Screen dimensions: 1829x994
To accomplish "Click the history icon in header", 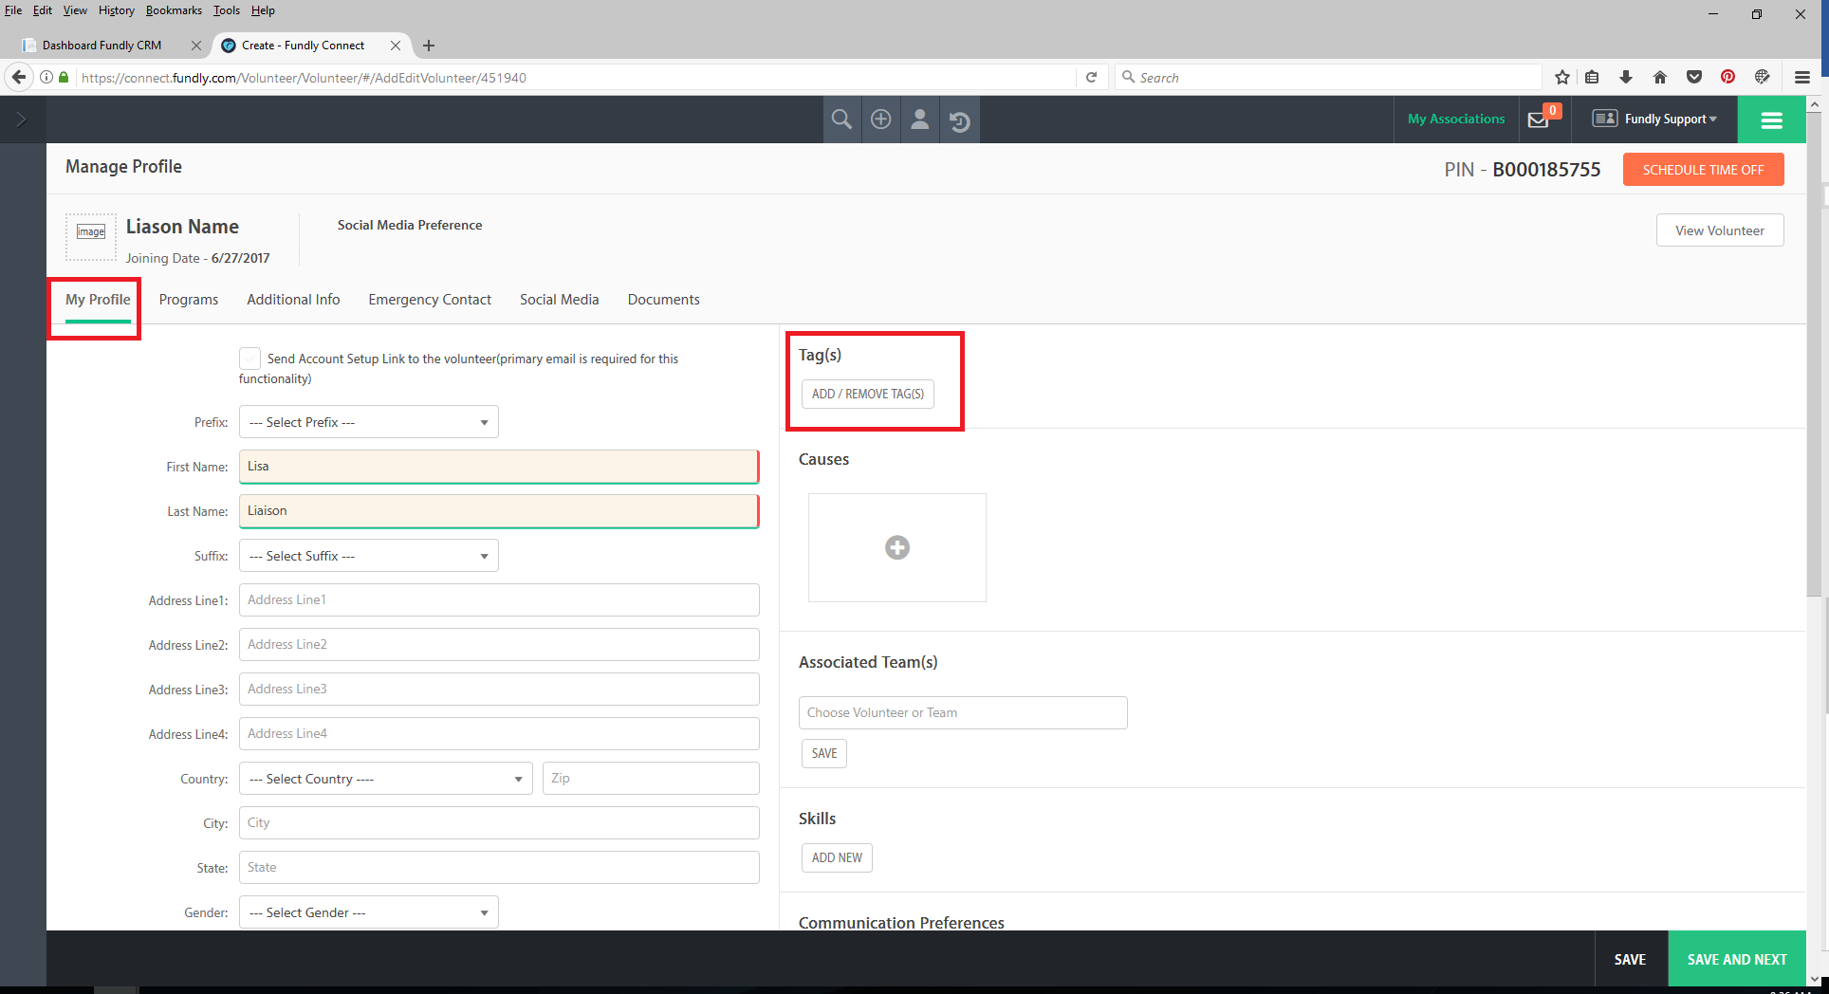I will coord(959,120).
